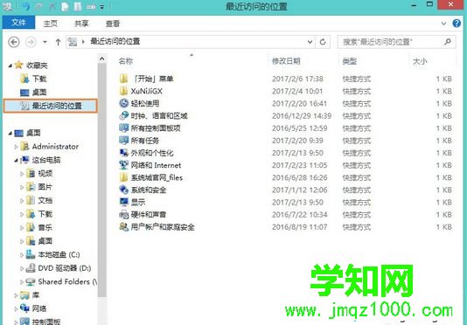
Task: Click the Shared Folders network drive icon
Action: tap(31, 281)
